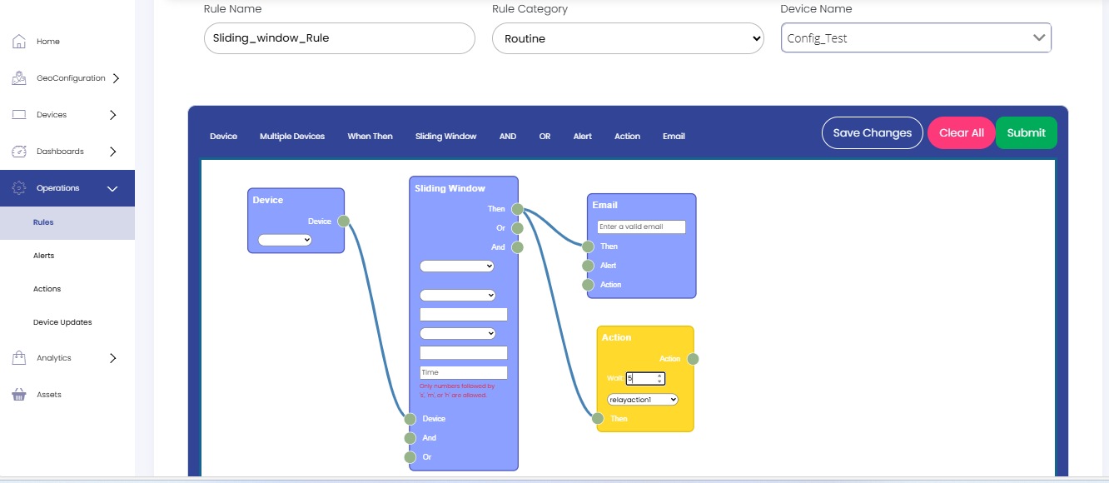This screenshot has width=1109, height=483.
Task: Open Alerts under Operations
Action: pos(43,256)
